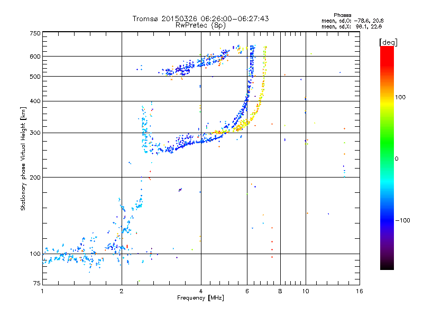Click the 16 tick on the frequency axis

[359, 291]
